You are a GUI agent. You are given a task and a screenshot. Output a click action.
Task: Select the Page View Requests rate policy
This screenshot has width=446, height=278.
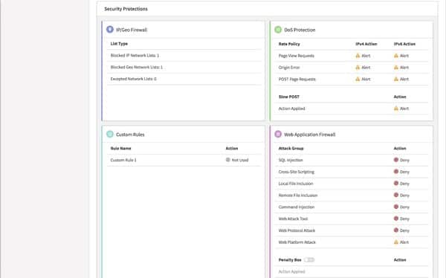[x=296, y=56]
